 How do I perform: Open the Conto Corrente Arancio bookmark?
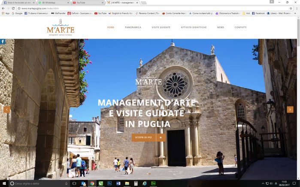click(174, 13)
